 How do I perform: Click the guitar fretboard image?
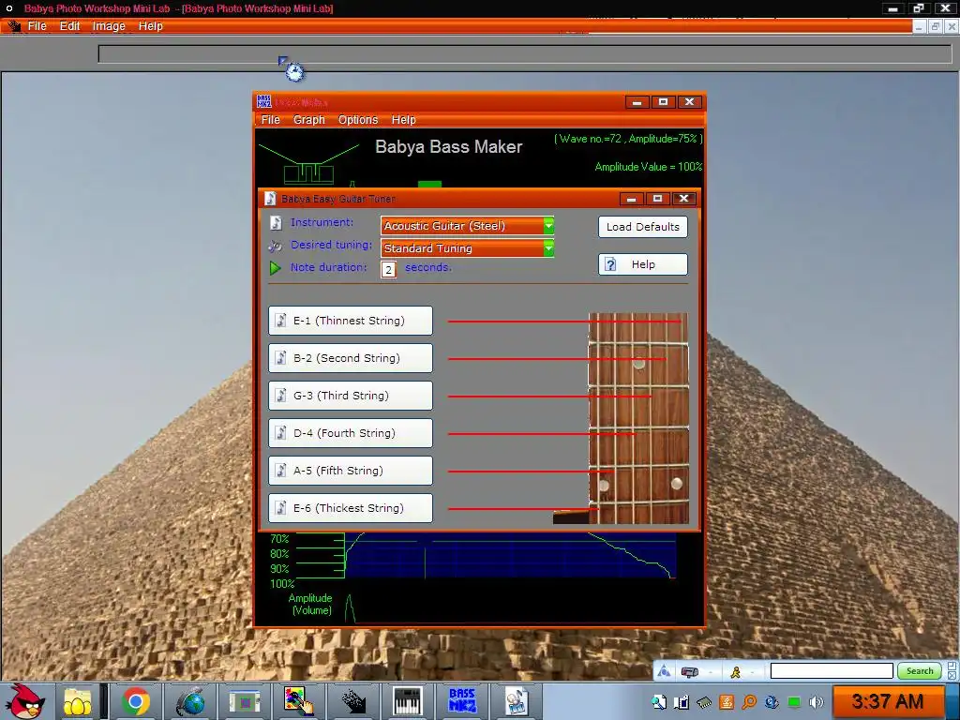tap(637, 419)
